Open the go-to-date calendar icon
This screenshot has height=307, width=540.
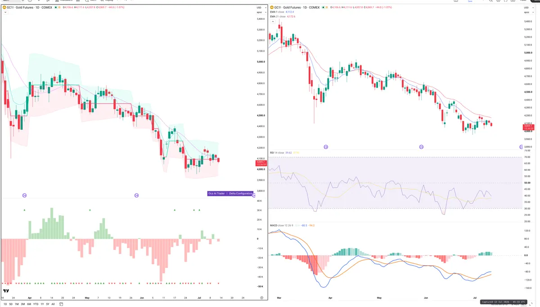(x=61, y=304)
